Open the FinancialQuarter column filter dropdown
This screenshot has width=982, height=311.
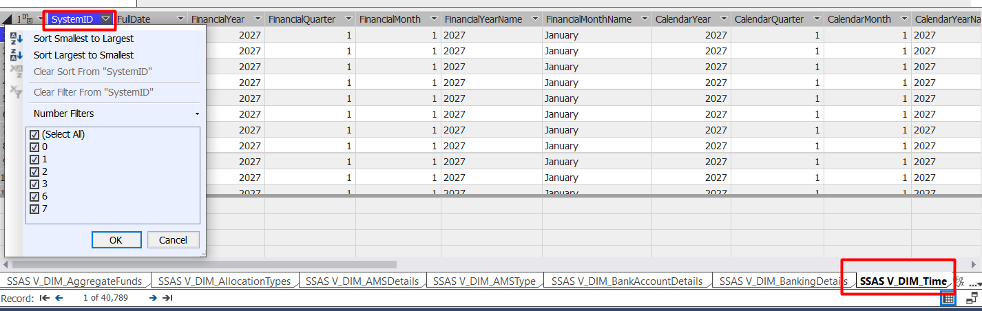coord(348,19)
